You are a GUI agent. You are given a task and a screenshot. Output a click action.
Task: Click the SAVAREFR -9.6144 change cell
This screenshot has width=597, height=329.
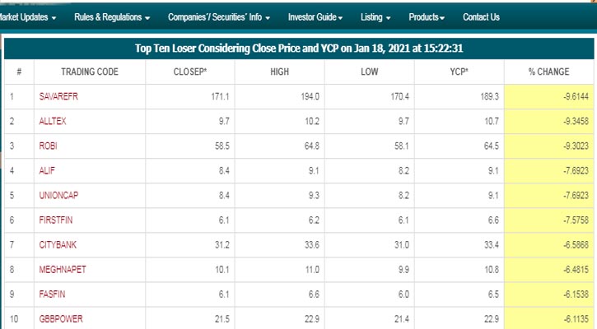[x=548, y=97]
